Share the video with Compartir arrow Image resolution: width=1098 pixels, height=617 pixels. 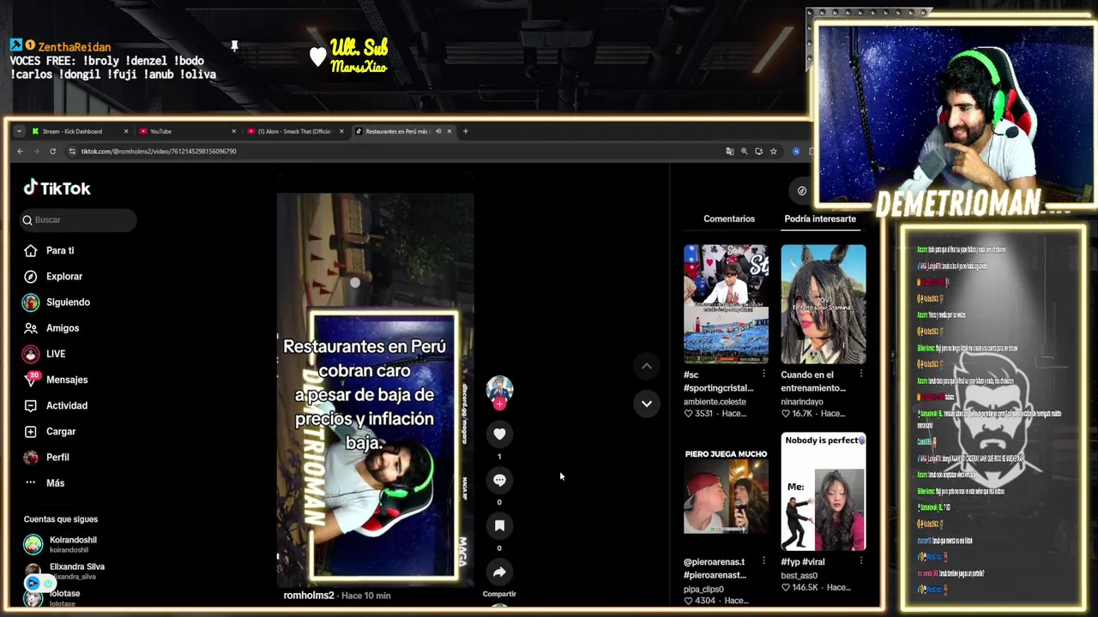point(499,572)
